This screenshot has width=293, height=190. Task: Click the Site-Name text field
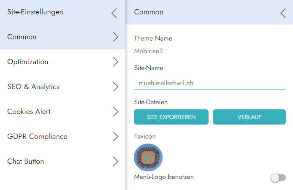click(x=210, y=83)
